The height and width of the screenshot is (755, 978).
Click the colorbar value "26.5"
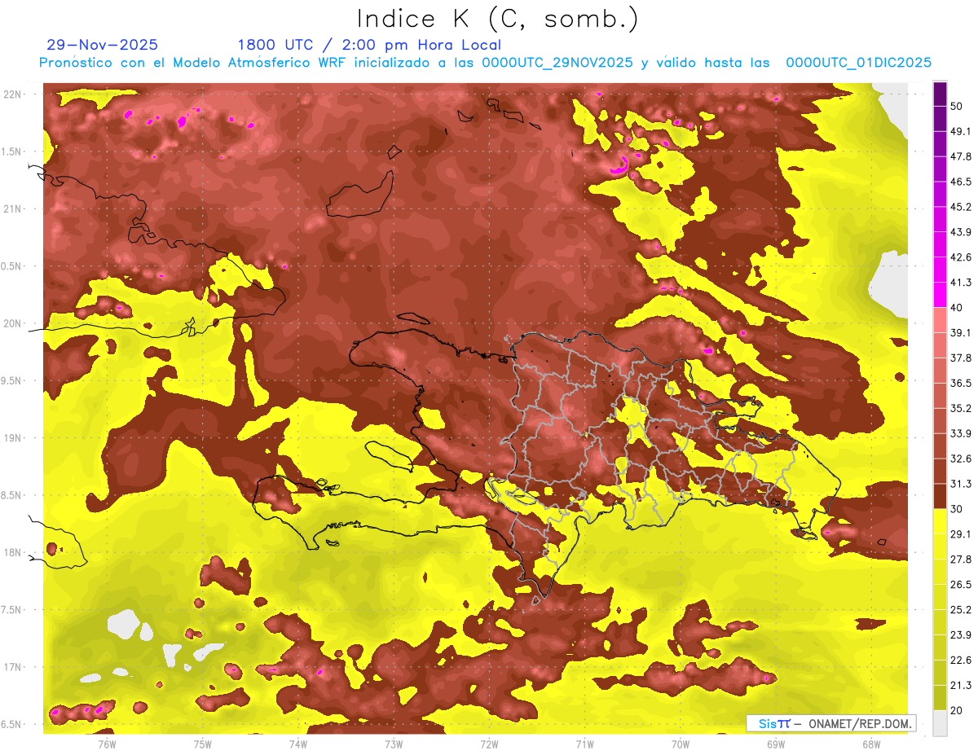coord(961,584)
